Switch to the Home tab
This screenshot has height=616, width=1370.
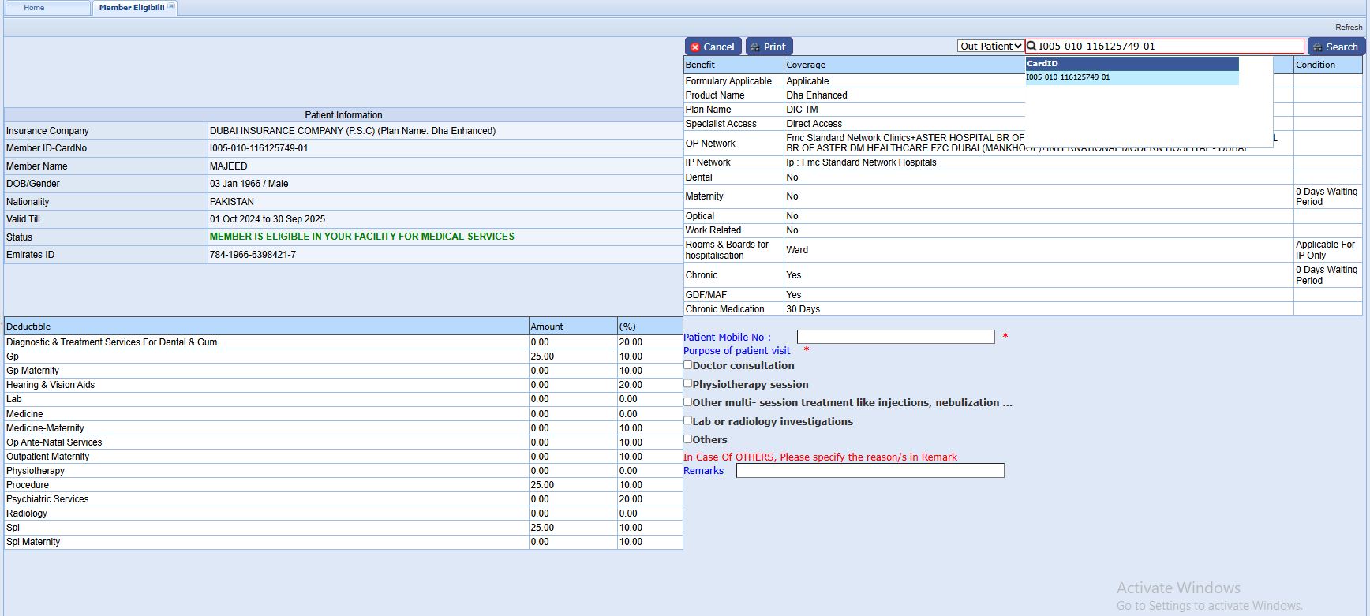[34, 8]
